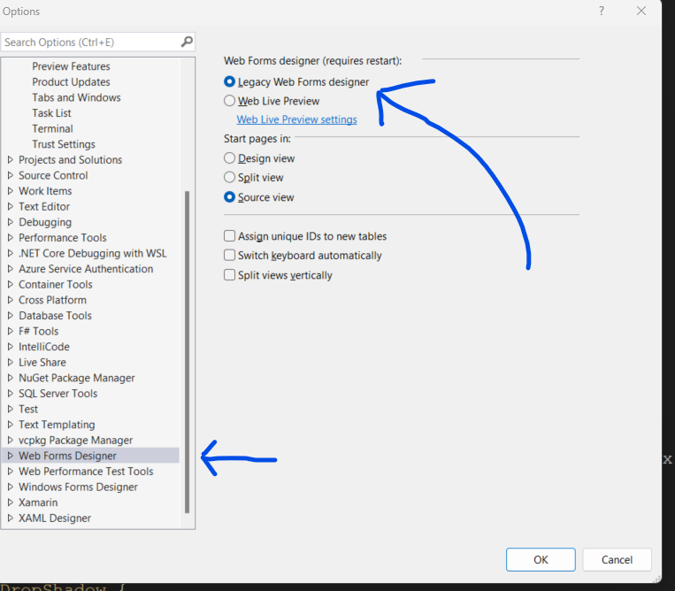The width and height of the screenshot is (675, 591).
Task: Select the Task List item
Action: click(51, 112)
